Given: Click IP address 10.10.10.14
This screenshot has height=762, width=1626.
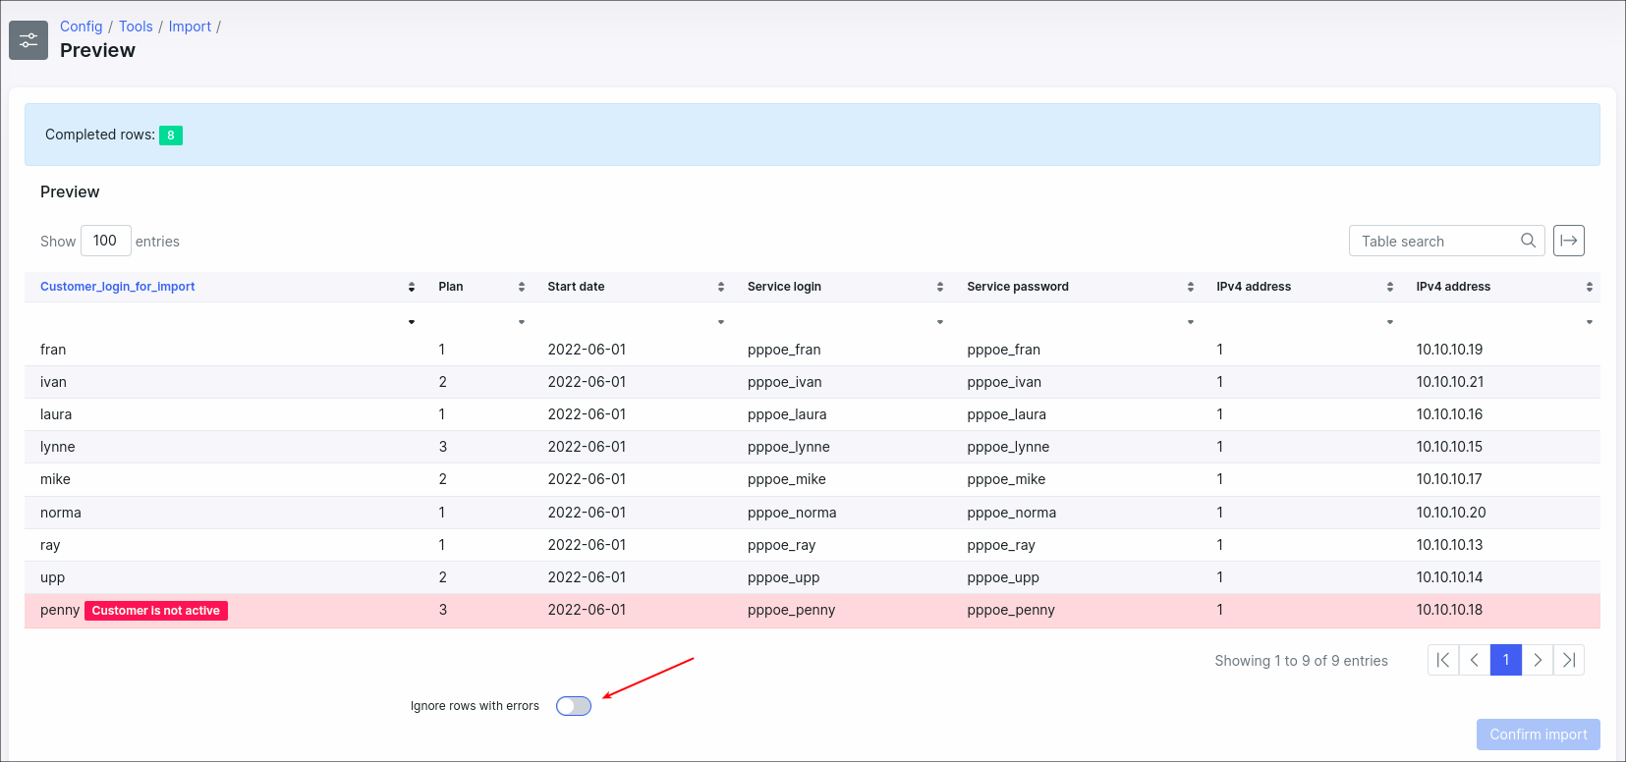Looking at the screenshot, I should click(1449, 577).
